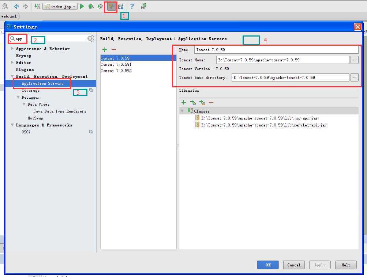Expand Appearance & Behavior settings node
Screen dimensions: 367x277
(12, 49)
